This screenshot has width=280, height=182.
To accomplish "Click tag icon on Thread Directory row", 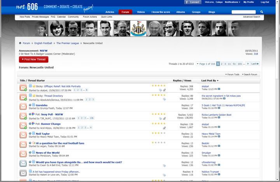I will pos(164,99).
